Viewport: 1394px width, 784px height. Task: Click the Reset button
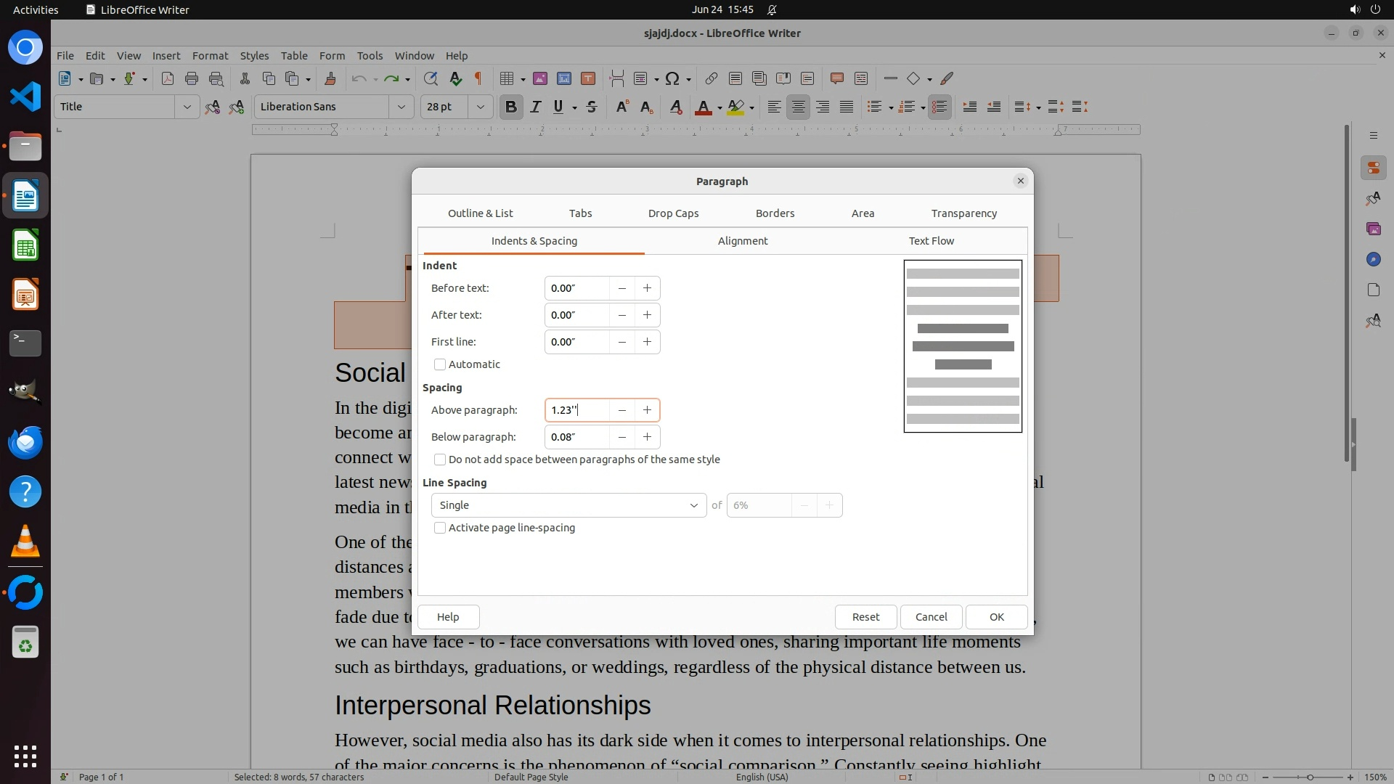[865, 617]
